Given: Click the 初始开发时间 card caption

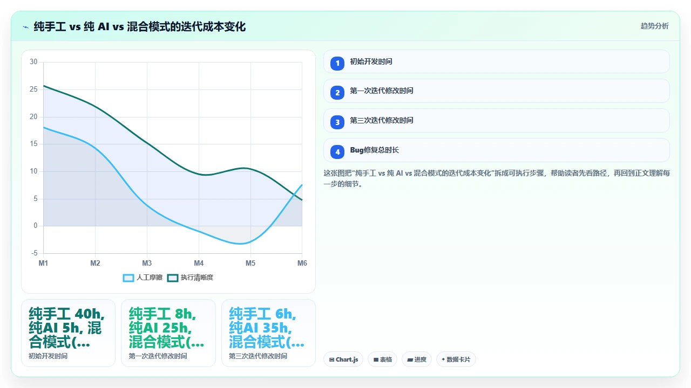Looking at the screenshot, I should coord(48,356).
